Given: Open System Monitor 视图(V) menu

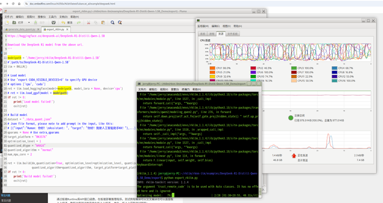Looking at the screenshot, I should [227, 26].
